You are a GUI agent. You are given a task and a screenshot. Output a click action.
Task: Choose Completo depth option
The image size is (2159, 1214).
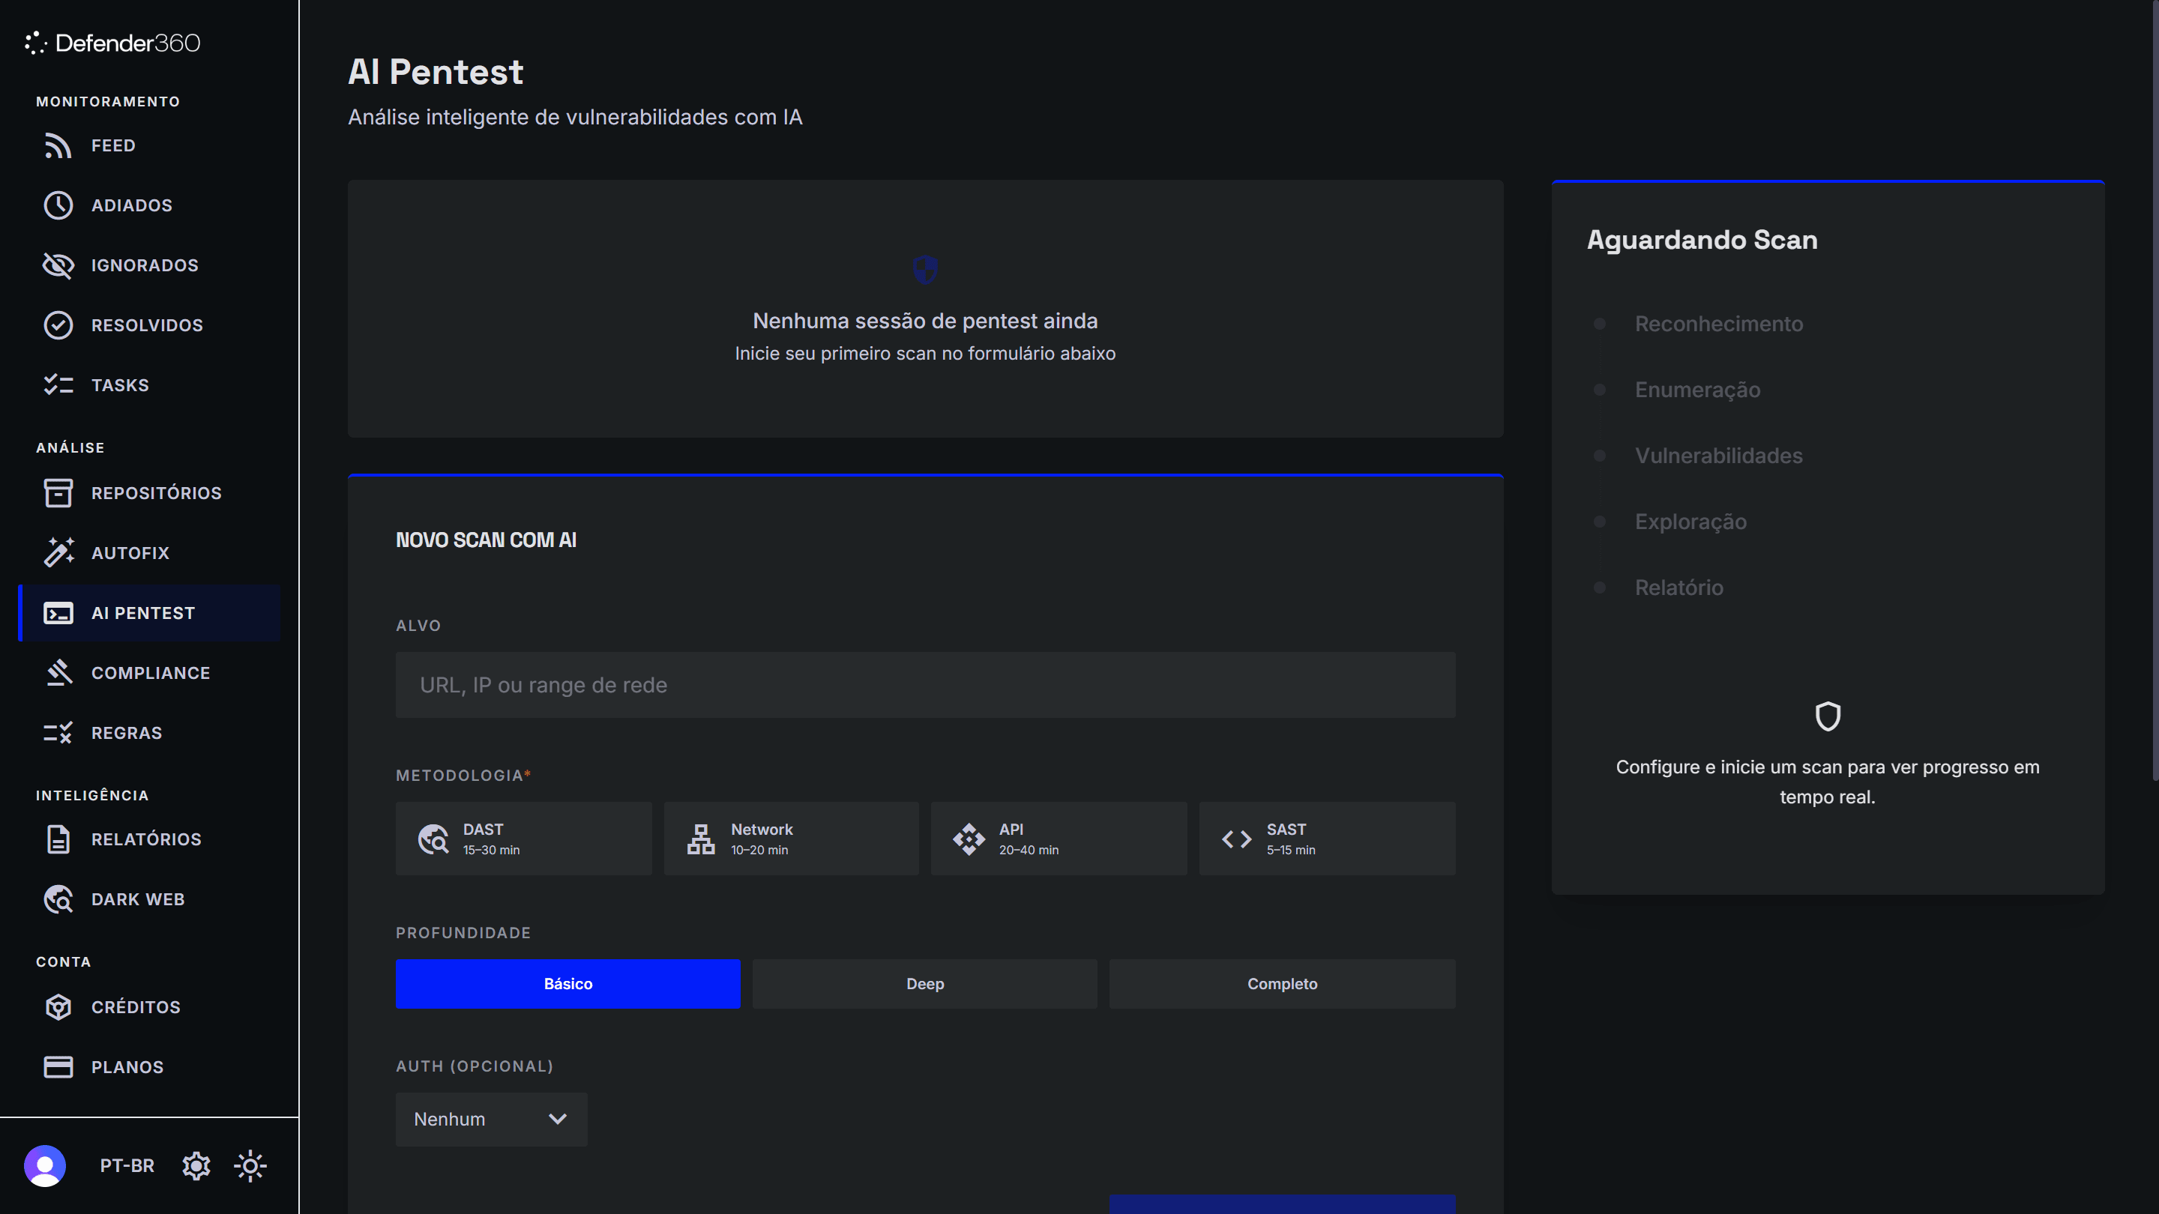pyautogui.click(x=1283, y=984)
